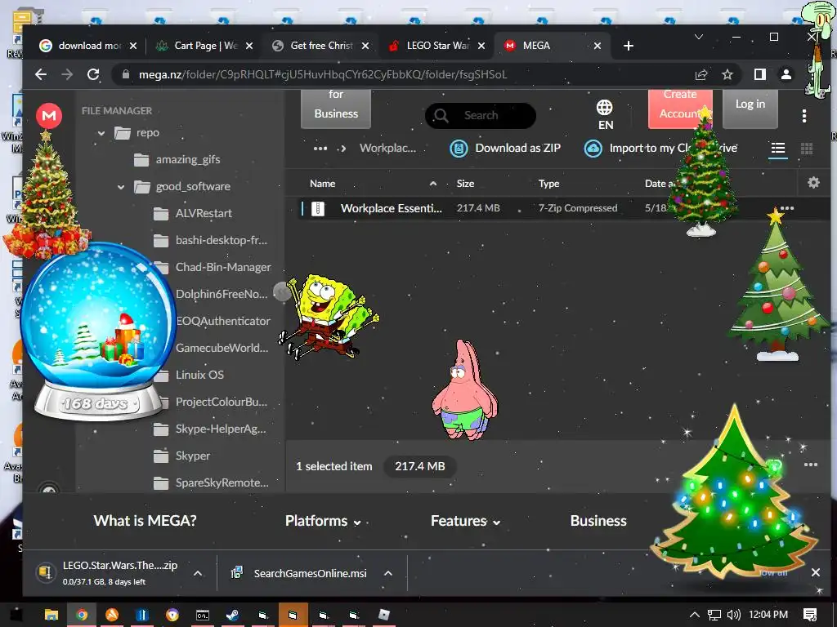837x627 pixels.
Task: Click the breadcrumb three-dots icon
Action: pos(320,149)
